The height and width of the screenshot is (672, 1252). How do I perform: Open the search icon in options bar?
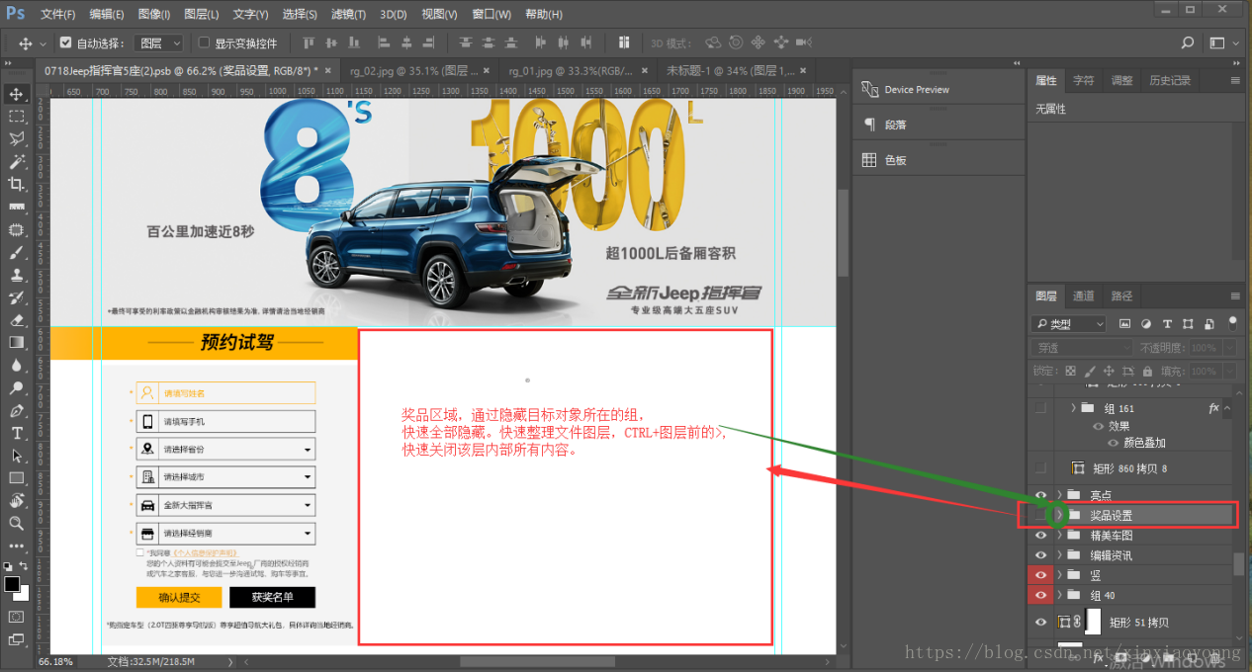pos(1188,43)
